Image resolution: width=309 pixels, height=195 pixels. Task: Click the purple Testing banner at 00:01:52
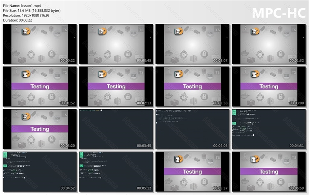pos(40,86)
